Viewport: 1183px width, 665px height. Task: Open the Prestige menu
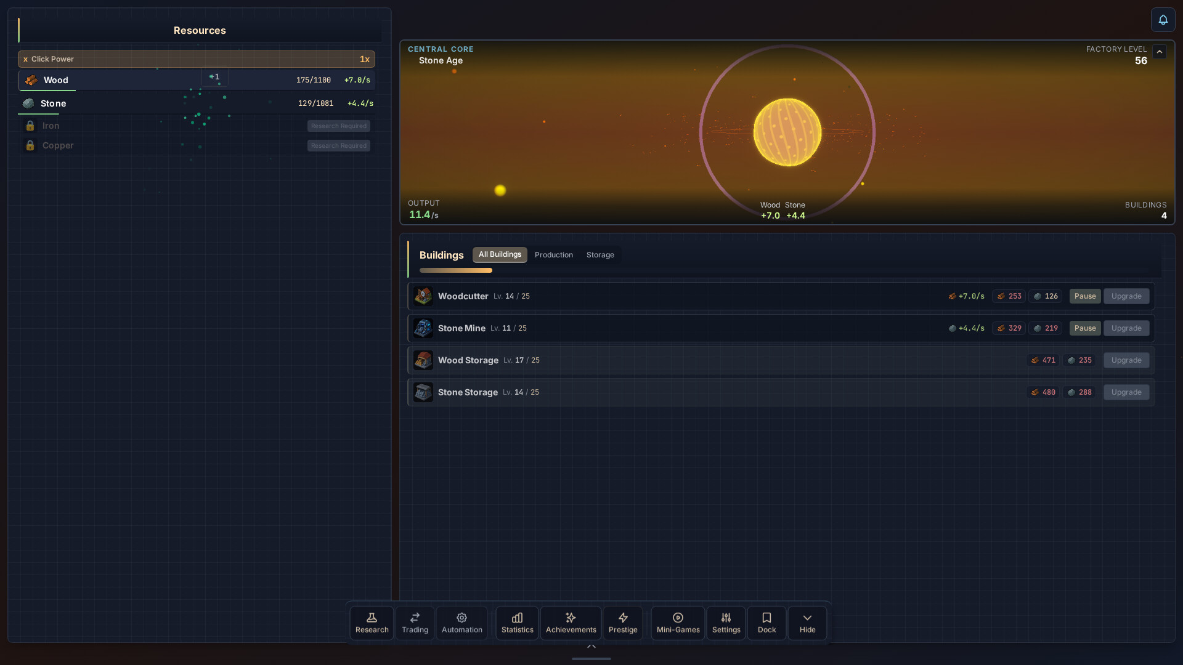pyautogui.click(x=623, y=623)
